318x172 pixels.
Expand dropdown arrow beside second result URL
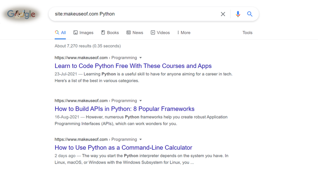[141, 101]
